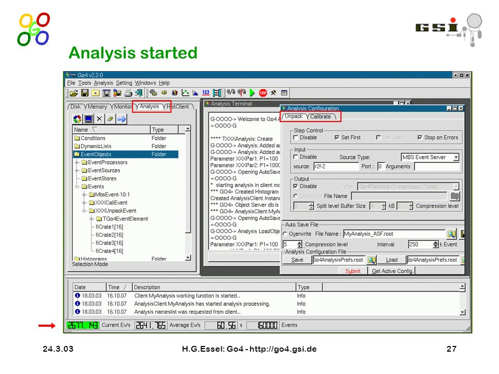Halt analysis with the red STOP icon

263,93
